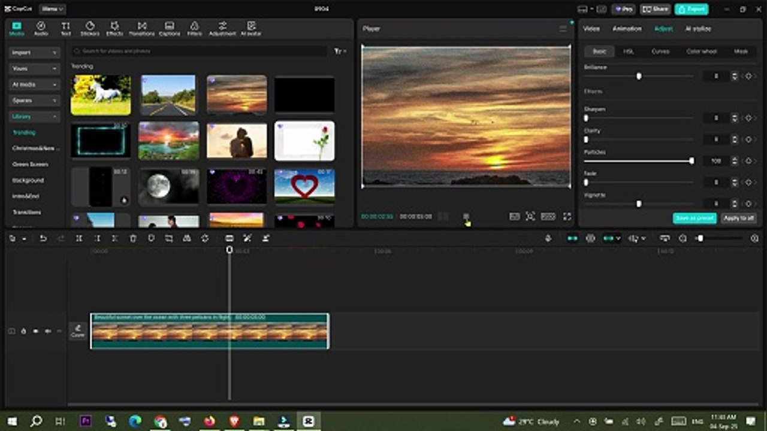767x431 pixels.
Task: Toggle the main track magnet snapping
Action: [x=572, y=238]
